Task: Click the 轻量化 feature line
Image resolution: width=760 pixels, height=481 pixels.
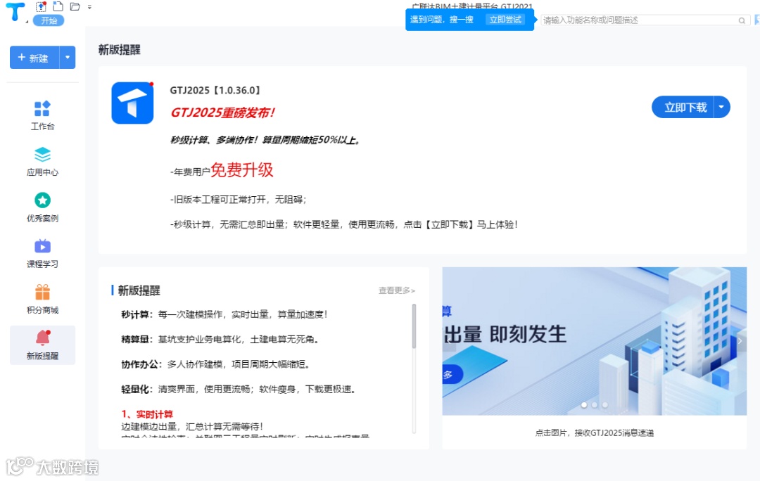Action: pos(239,390)
